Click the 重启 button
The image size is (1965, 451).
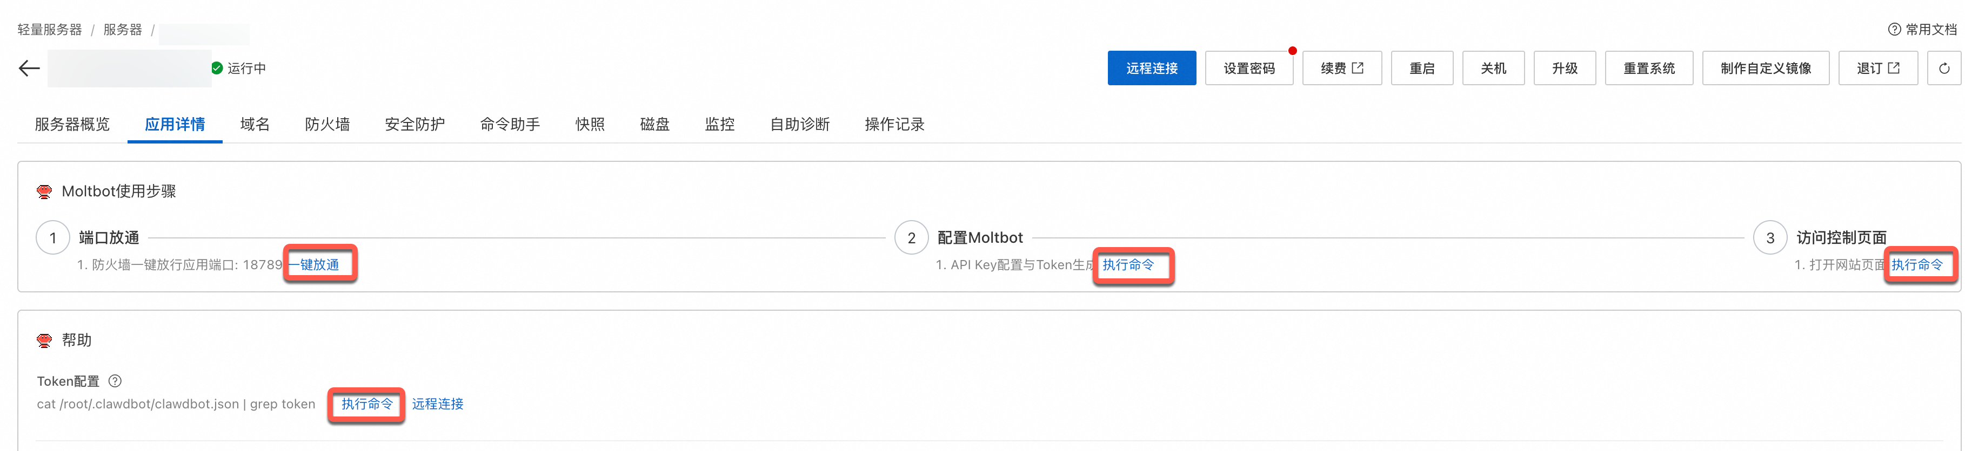pyautogui.click(x=1422, y=69)
